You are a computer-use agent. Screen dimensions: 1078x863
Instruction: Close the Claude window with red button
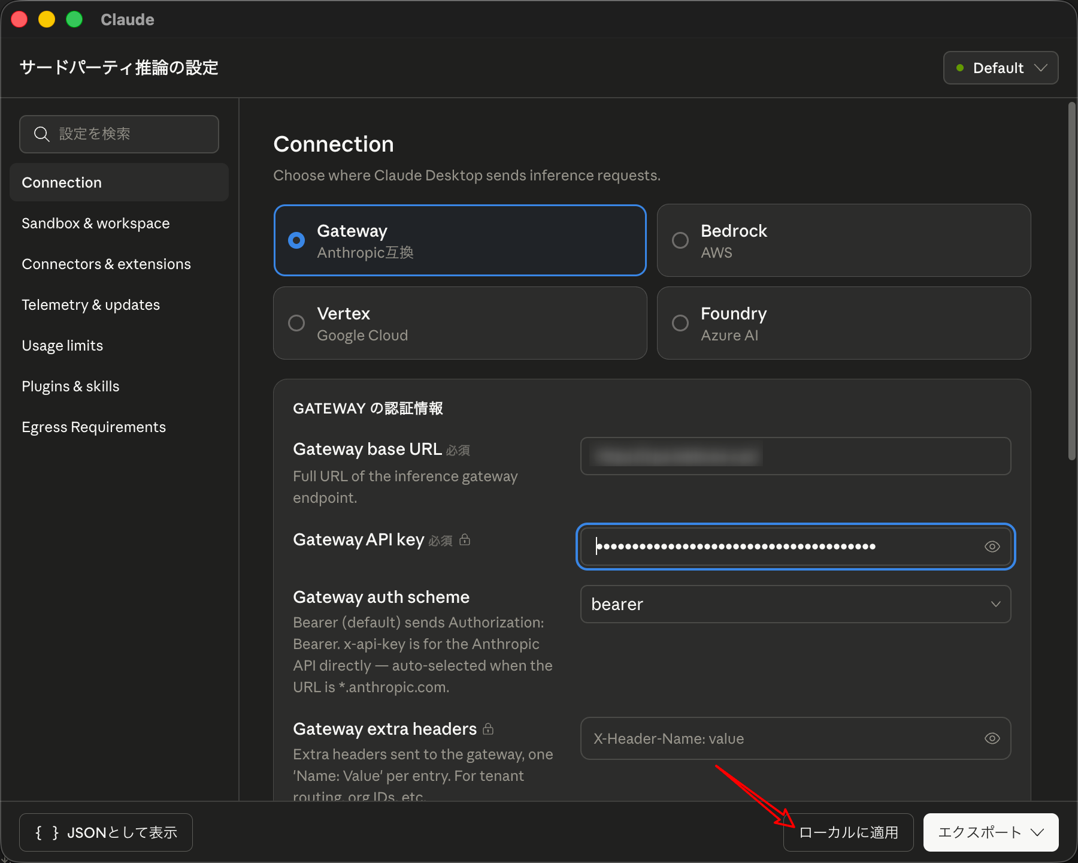pos(19,19)
